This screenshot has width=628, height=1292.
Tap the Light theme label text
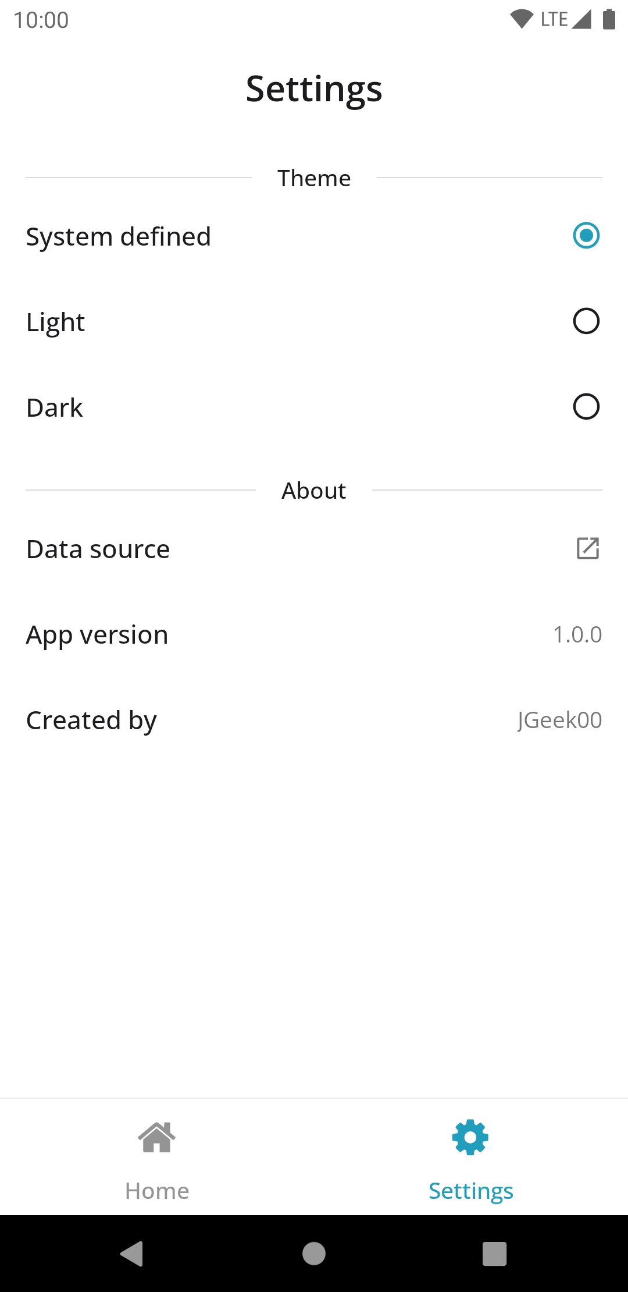(x=56, y=322)
